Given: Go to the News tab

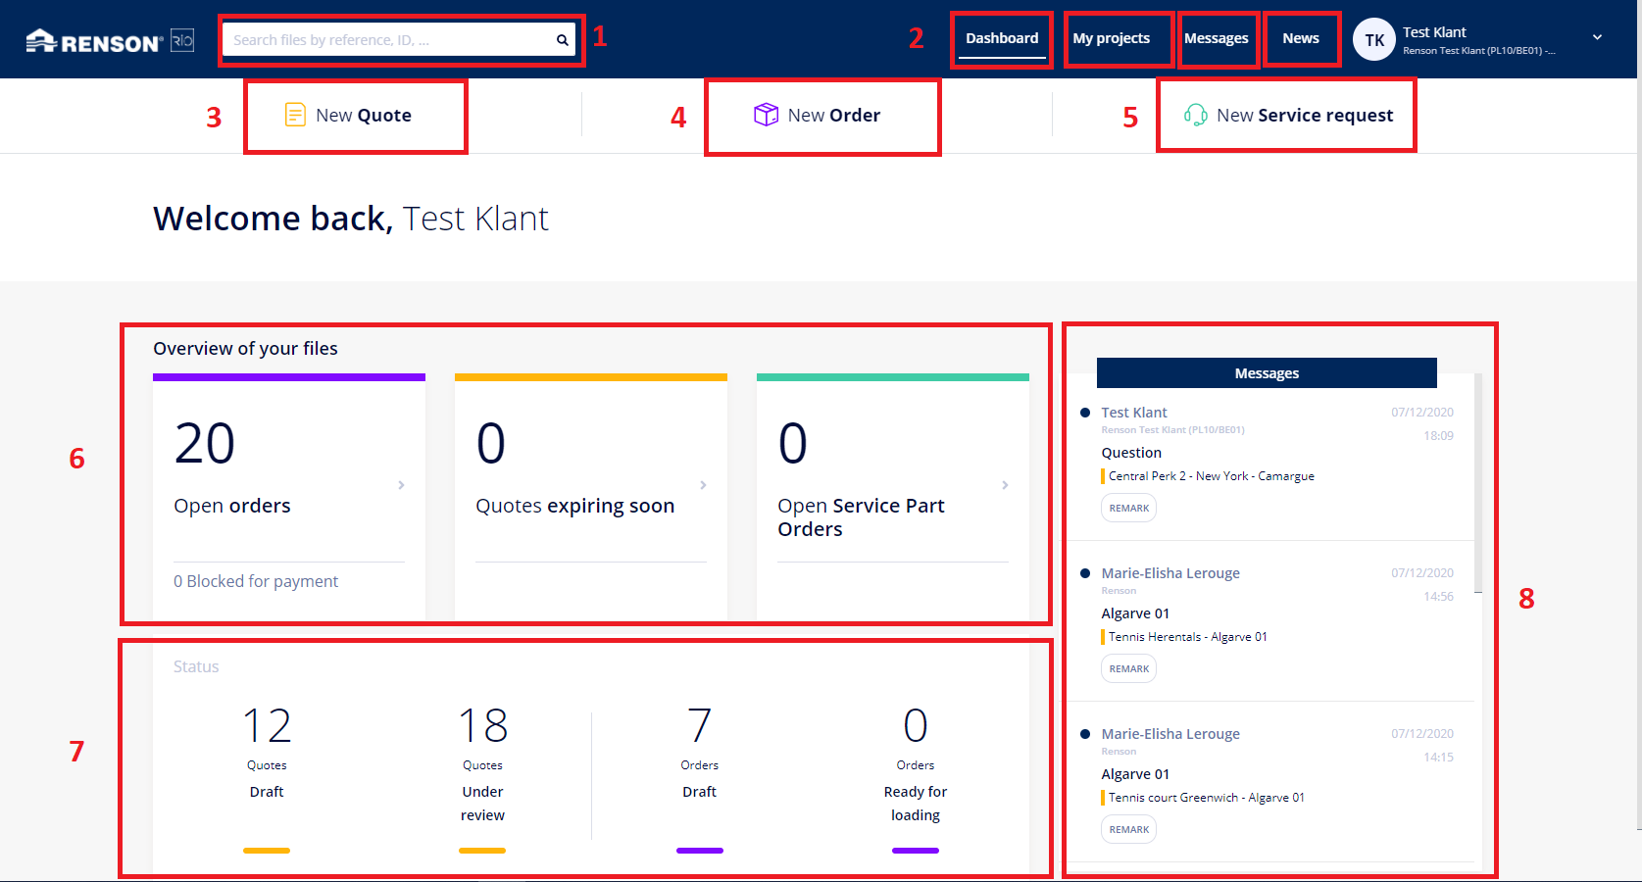Looking at the screenshot, I should tap(1300, 38).
